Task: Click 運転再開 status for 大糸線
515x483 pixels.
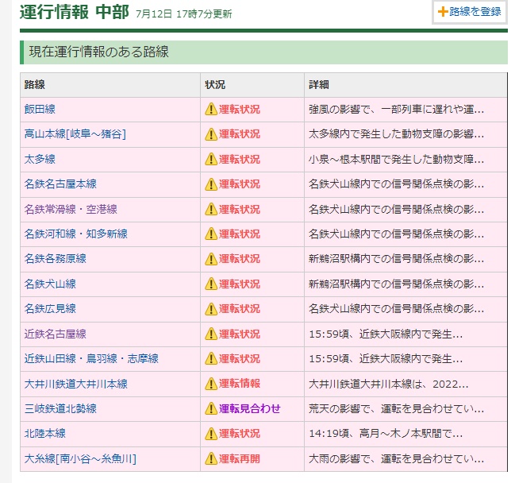Action: 240,458
